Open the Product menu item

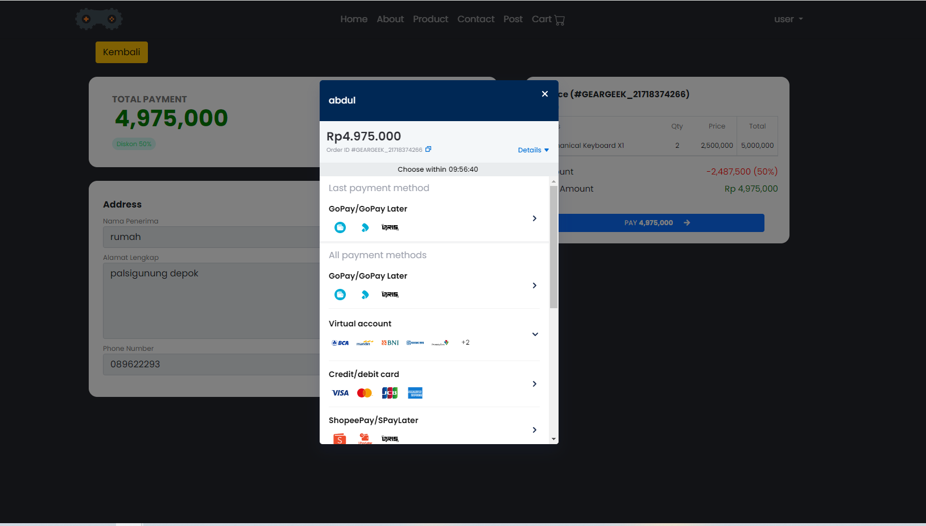(x=430, y=19)
